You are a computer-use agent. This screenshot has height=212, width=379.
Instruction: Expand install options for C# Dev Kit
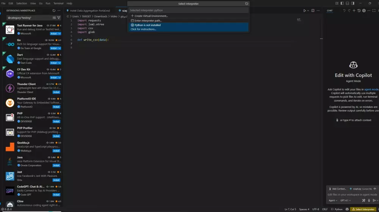pos(60,78)
